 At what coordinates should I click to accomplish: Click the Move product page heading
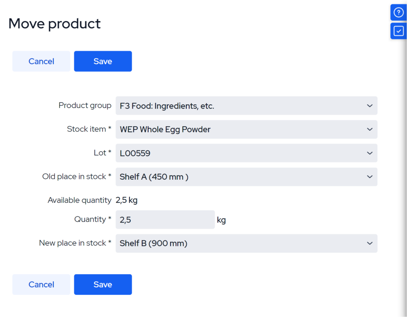(54, 24)
